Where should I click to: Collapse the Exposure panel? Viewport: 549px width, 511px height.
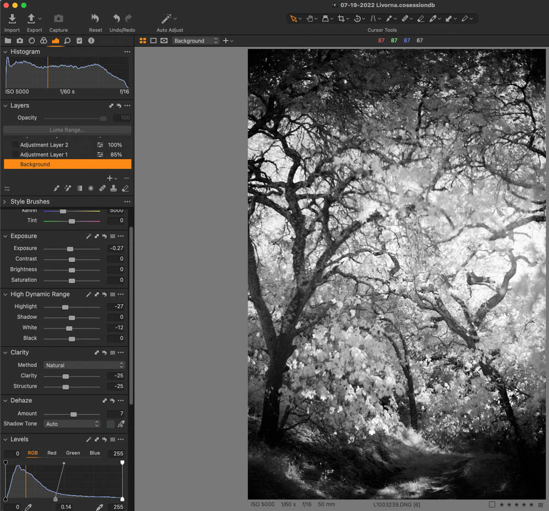5,236
